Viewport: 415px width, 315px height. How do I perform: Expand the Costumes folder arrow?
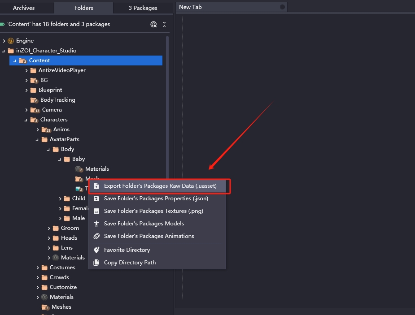(37, 268)
